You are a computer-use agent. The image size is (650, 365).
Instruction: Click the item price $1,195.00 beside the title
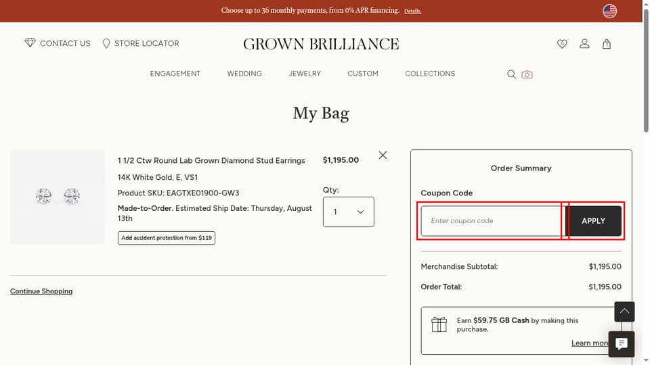(x=341, y=160)
